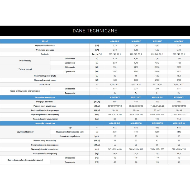Click the AUX-24HE column header
This screenshot has width=190, height=190.
point(179,41)
